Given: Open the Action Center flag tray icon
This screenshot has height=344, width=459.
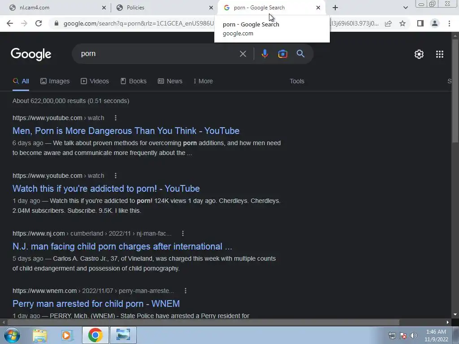Looking at the screenshot, I should point(403,335).
